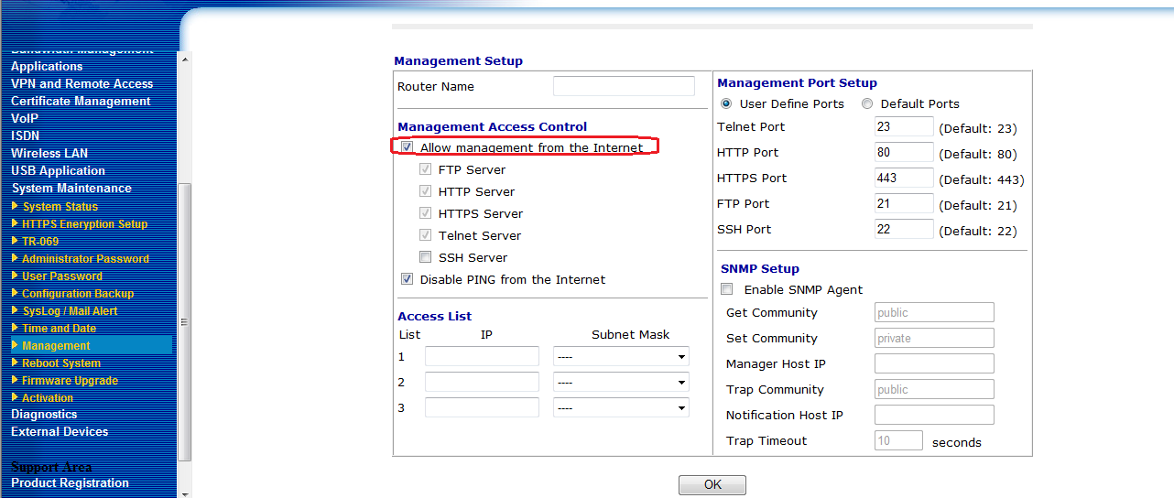1174x498 pixels.
Task: Open Subnet Mask dropdown for list 1
Action: 621,357
